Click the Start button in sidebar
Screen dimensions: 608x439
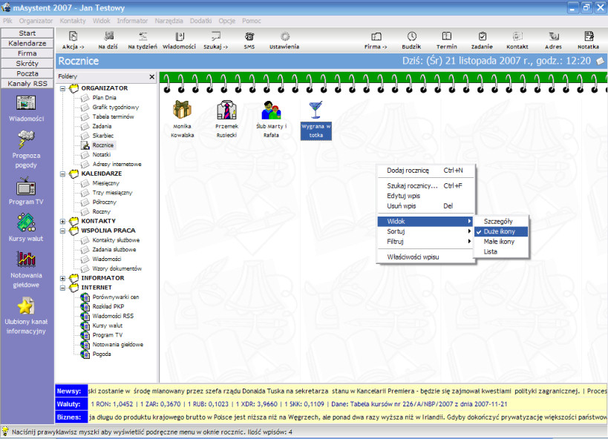tap(27, 33)
